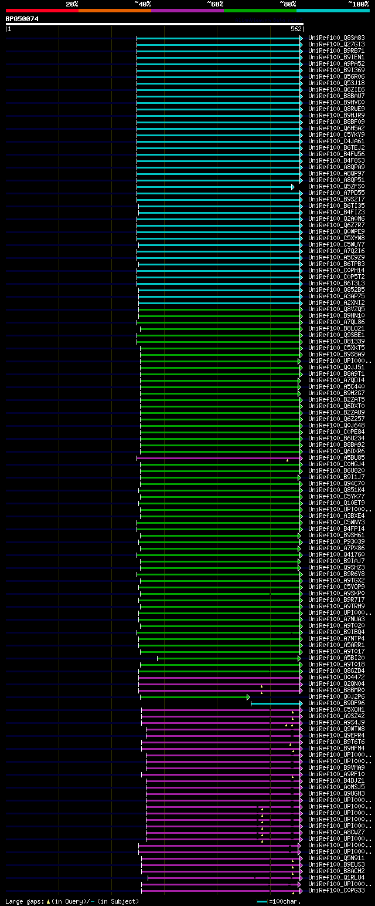Click the purple alignment bar for A5BU85

coord(220,458)
